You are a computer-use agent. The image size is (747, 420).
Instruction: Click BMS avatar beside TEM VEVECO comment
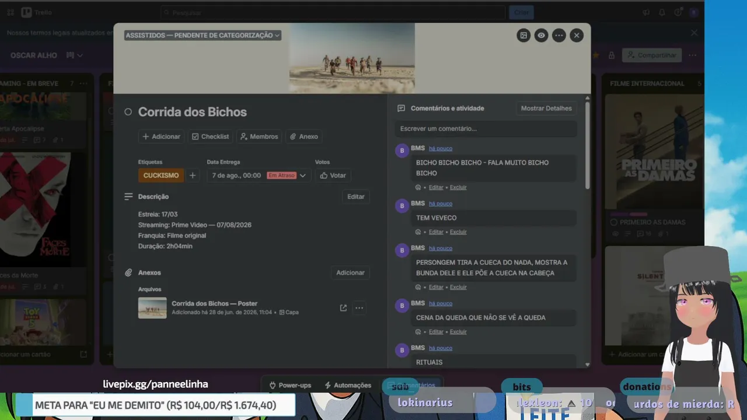click(x=402, y=206)
